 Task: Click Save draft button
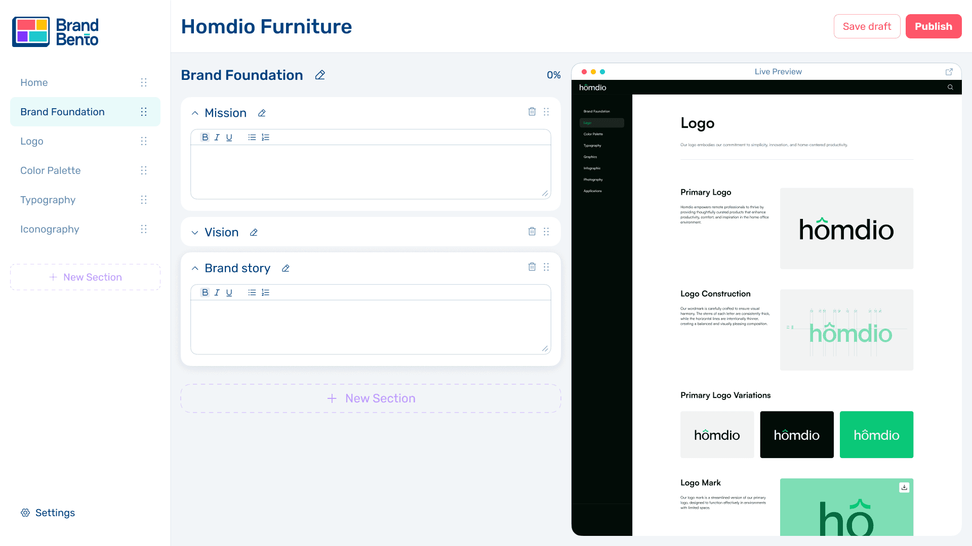[867, 26]
